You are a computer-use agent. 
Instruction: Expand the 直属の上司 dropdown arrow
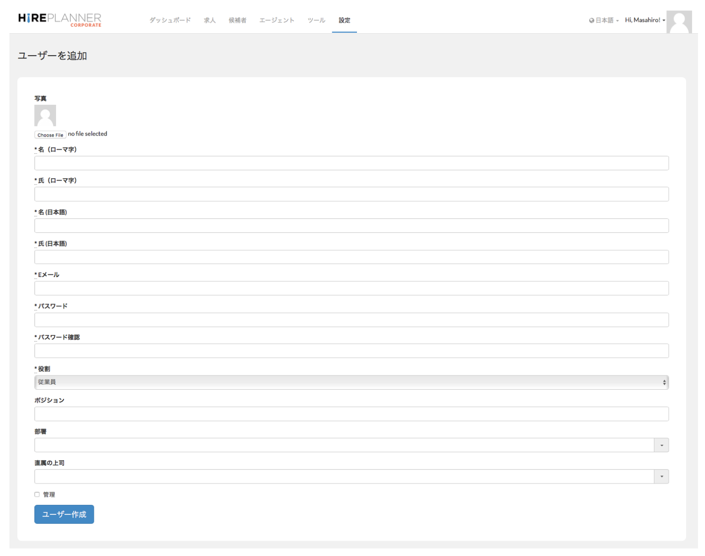click(661, 477)
